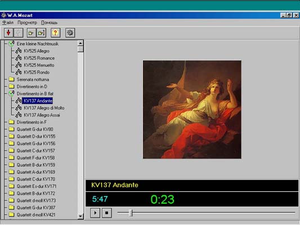This screenshot has height=225, width=300.
Task: Expand the Serenata notturna folder
Action: click(11, 79)
